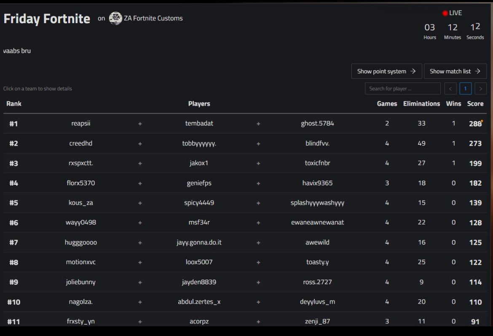Select player motionxvc
The image size is (493, 336).
81,262
